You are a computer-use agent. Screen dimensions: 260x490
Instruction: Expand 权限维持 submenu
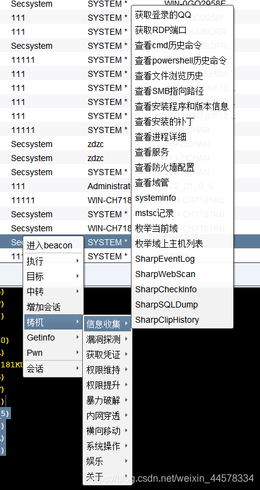click(x=107, y=370)
